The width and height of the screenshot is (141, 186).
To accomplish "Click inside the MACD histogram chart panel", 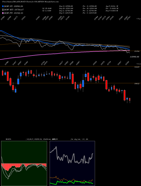I will pyautogui.click(x=24, y=163).
